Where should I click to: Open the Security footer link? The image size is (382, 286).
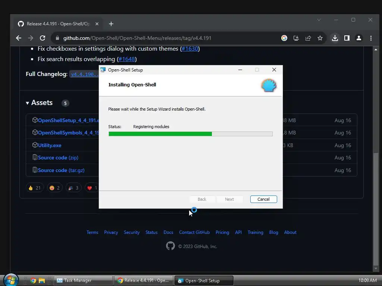tap(132, 232)
